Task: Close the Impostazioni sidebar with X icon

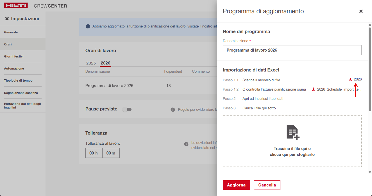Action: tap(7, 19)
